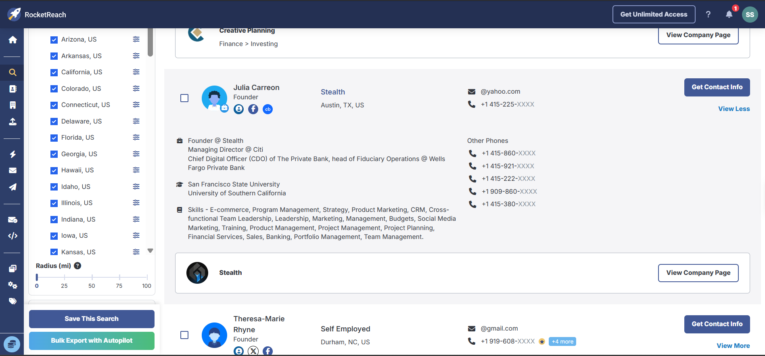Screen dimensions: 765x356
Task: Uncheck the California, US checkbox
Action: [x=54, y=72]
